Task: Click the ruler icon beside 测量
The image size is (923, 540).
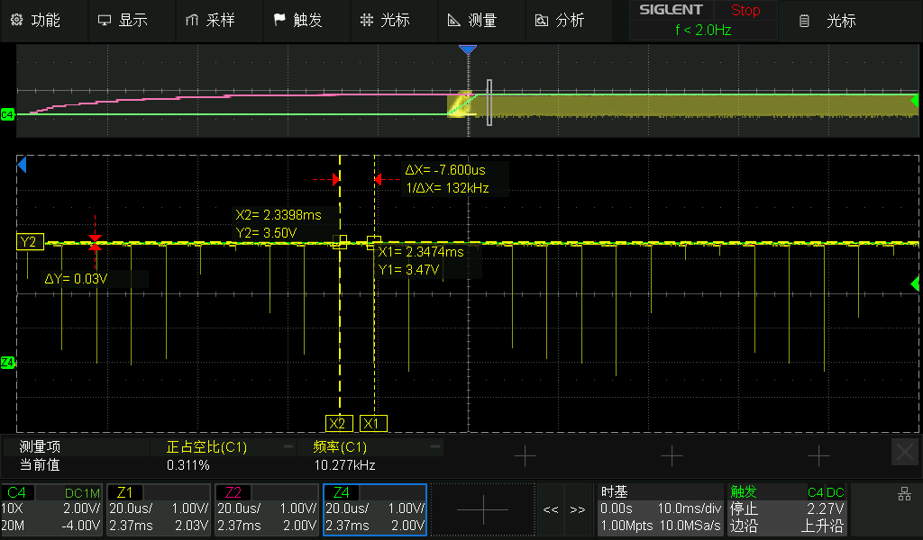Action: point(454,21)
